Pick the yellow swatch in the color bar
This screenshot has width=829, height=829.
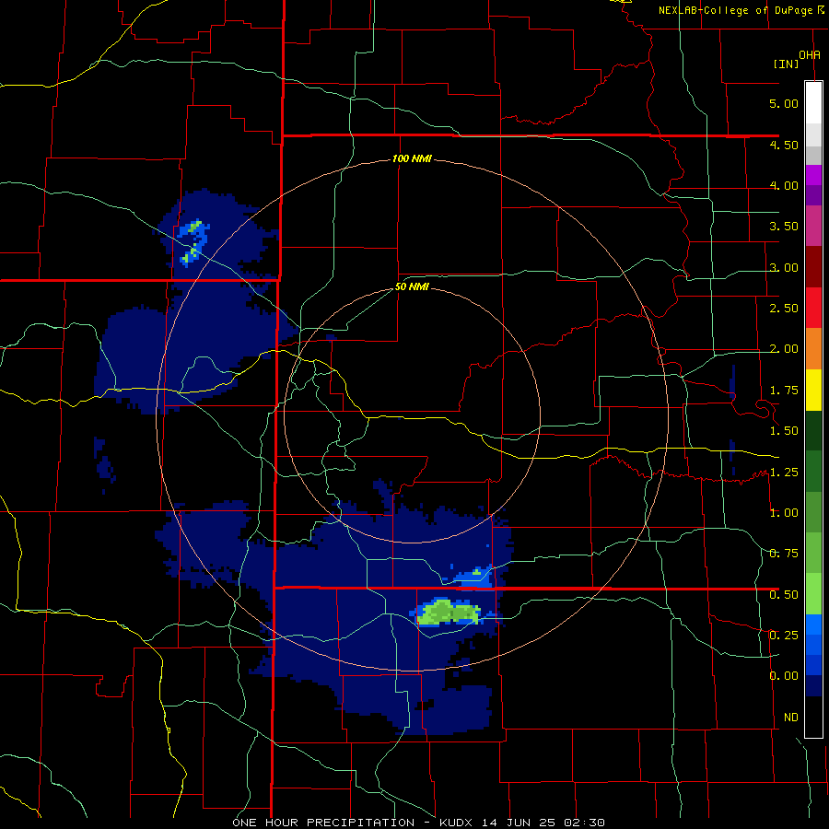point(813,391)
